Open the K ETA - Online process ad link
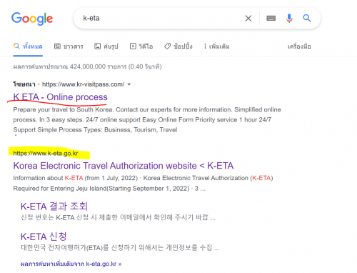The image size is (357, 273). point(60,97)
